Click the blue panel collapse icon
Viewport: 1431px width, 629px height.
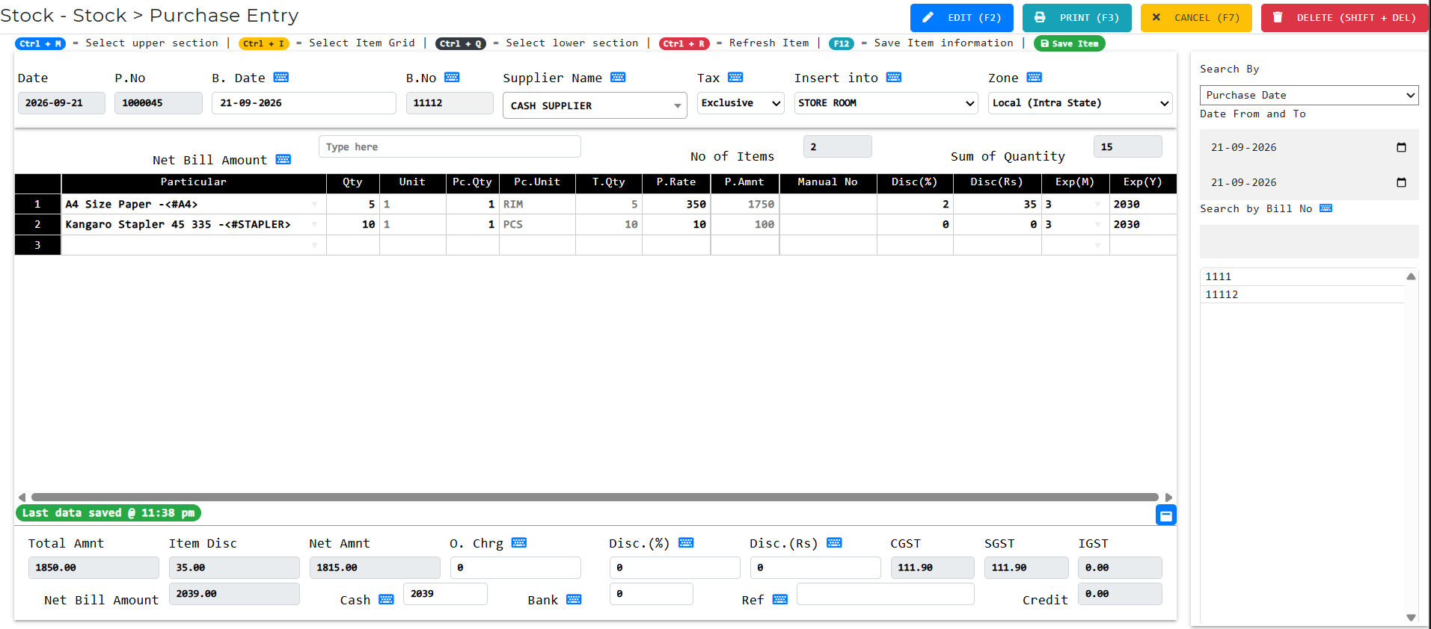click(x=1166, y=515)
